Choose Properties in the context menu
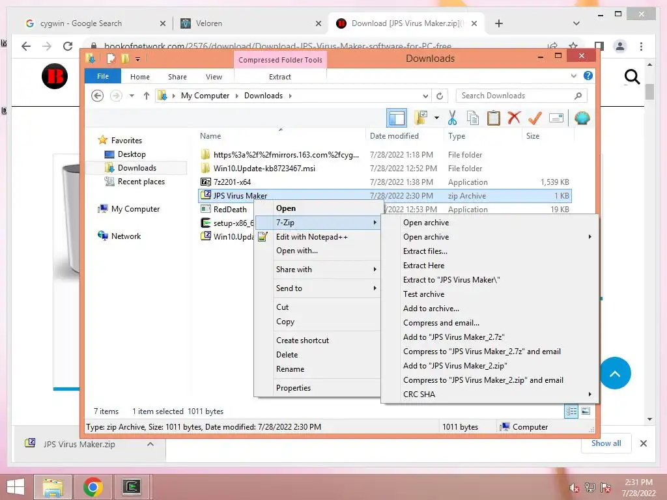Screen dimensions: 667x500 (x=293, y=388)
